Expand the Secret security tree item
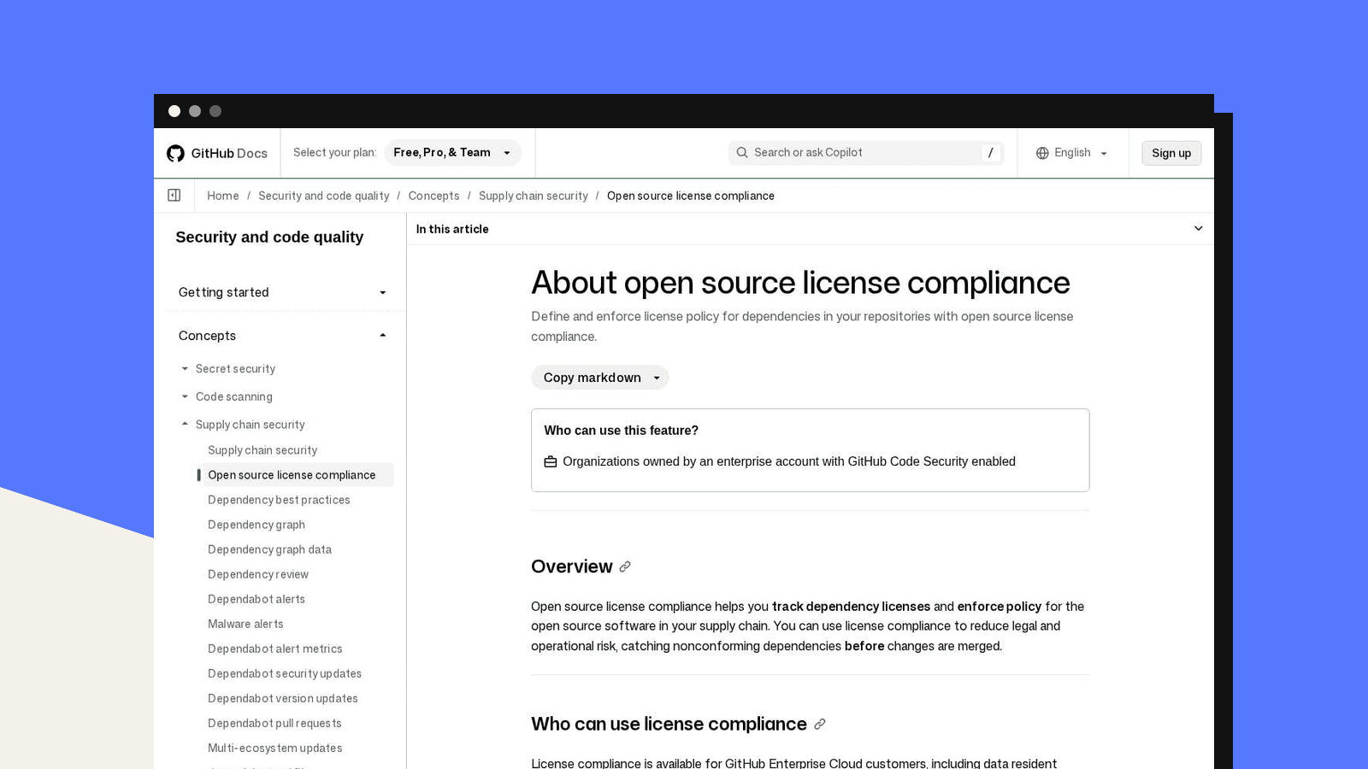Viewport: 1368px width, 769px height. click(185, 369)
